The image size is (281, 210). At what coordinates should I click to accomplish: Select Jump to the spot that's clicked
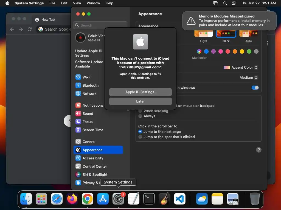pyautogui.click(x=140, y=137)
